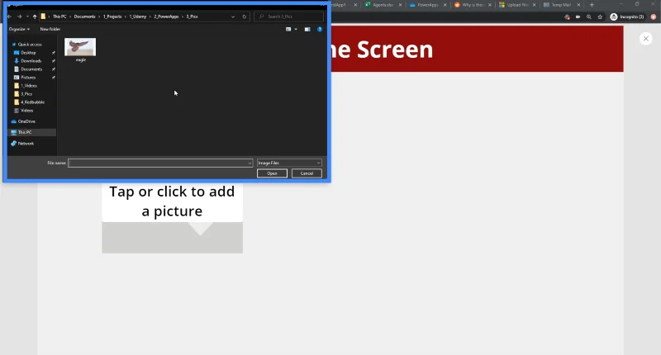Create a New folder
This screenshot has width=661, height=355.
click(50, 29)
